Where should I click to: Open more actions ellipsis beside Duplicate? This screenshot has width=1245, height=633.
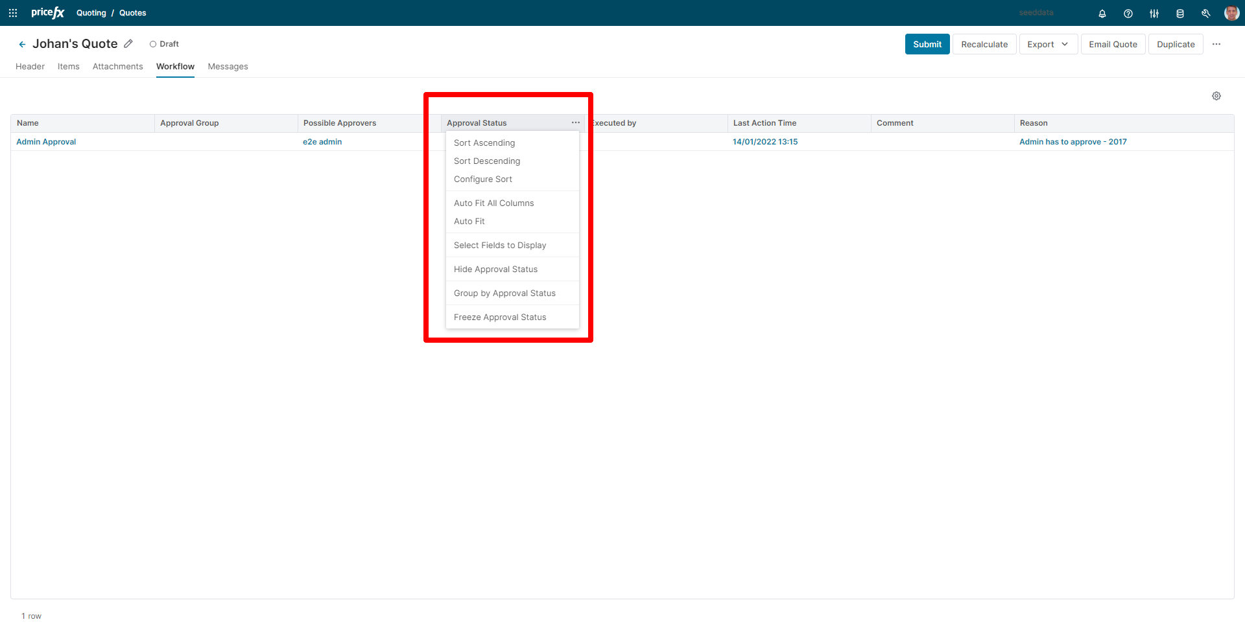pyautogui.click(x=1216, y=44)
